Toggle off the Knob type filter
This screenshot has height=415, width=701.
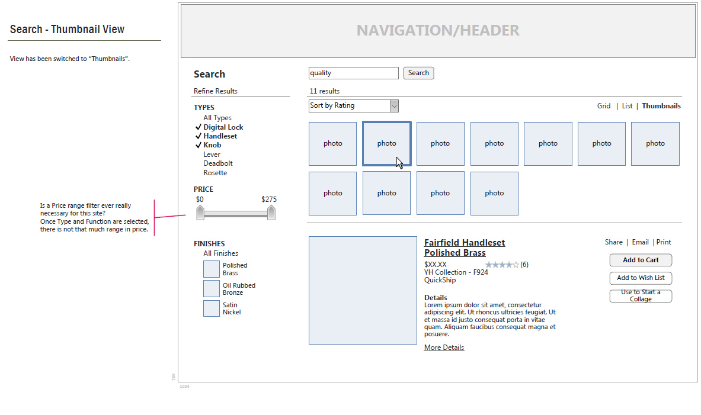point(212,145)
